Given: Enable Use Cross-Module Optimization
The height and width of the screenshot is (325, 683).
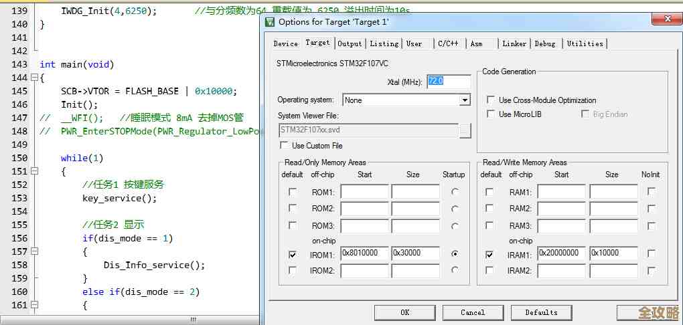Looking at the screenshot, I should click(490, 100).
